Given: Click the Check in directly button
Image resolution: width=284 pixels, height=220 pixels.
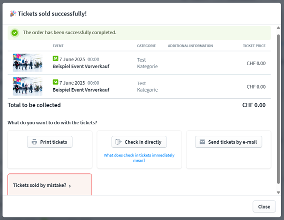Looking at the screenshot, I should [x=139, y=142].
